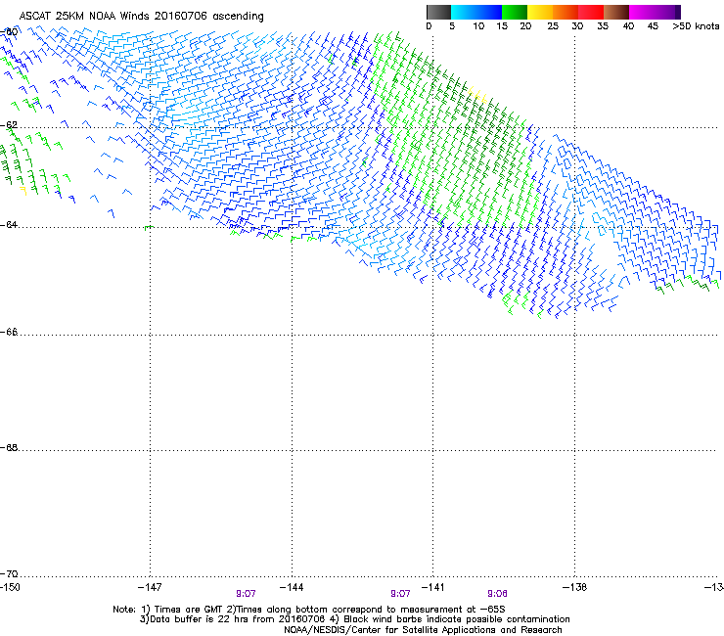Click the '-64' latitude axis label
This screenshot has width=724, height=636.
coord(9,225)
